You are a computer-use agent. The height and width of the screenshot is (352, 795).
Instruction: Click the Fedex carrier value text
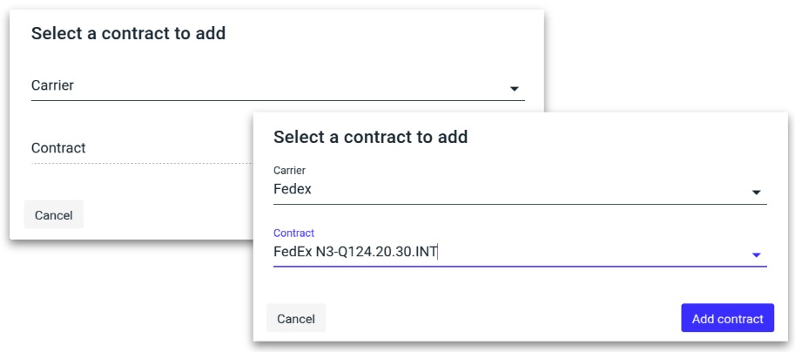click(293, 189)
